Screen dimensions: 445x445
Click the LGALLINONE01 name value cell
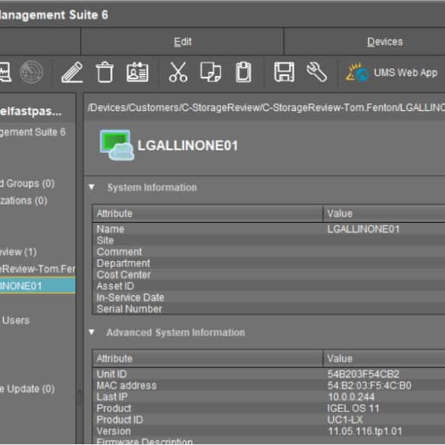tap(364, 229)
